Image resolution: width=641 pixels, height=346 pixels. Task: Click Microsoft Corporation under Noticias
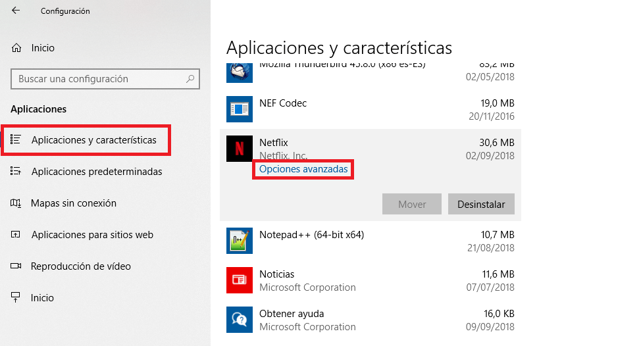pyautogui.click(x=307, y=287)
